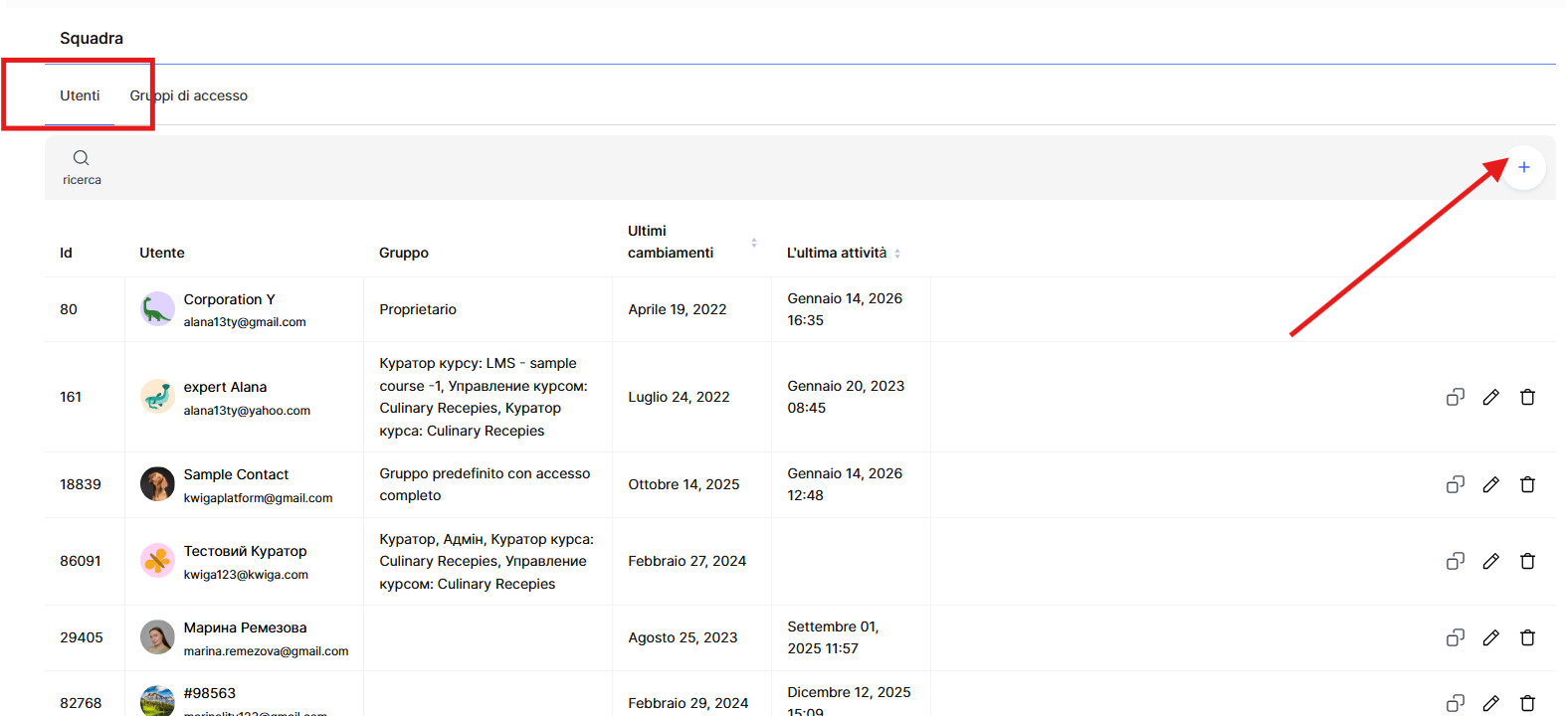
Task: Click the ricerca search field
Action: [83, 180]
